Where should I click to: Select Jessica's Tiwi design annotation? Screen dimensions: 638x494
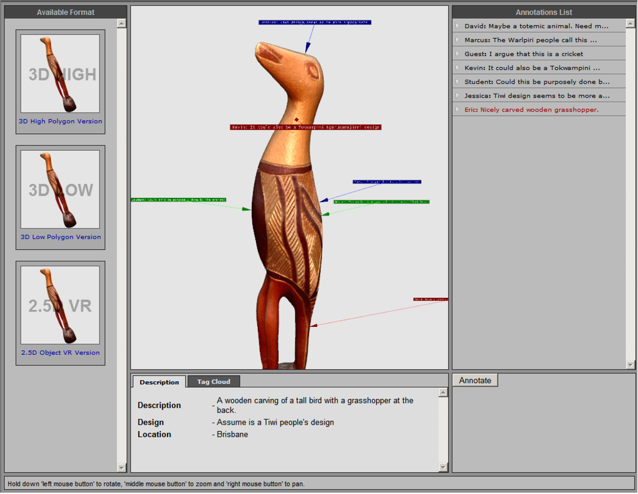(536, 95)
